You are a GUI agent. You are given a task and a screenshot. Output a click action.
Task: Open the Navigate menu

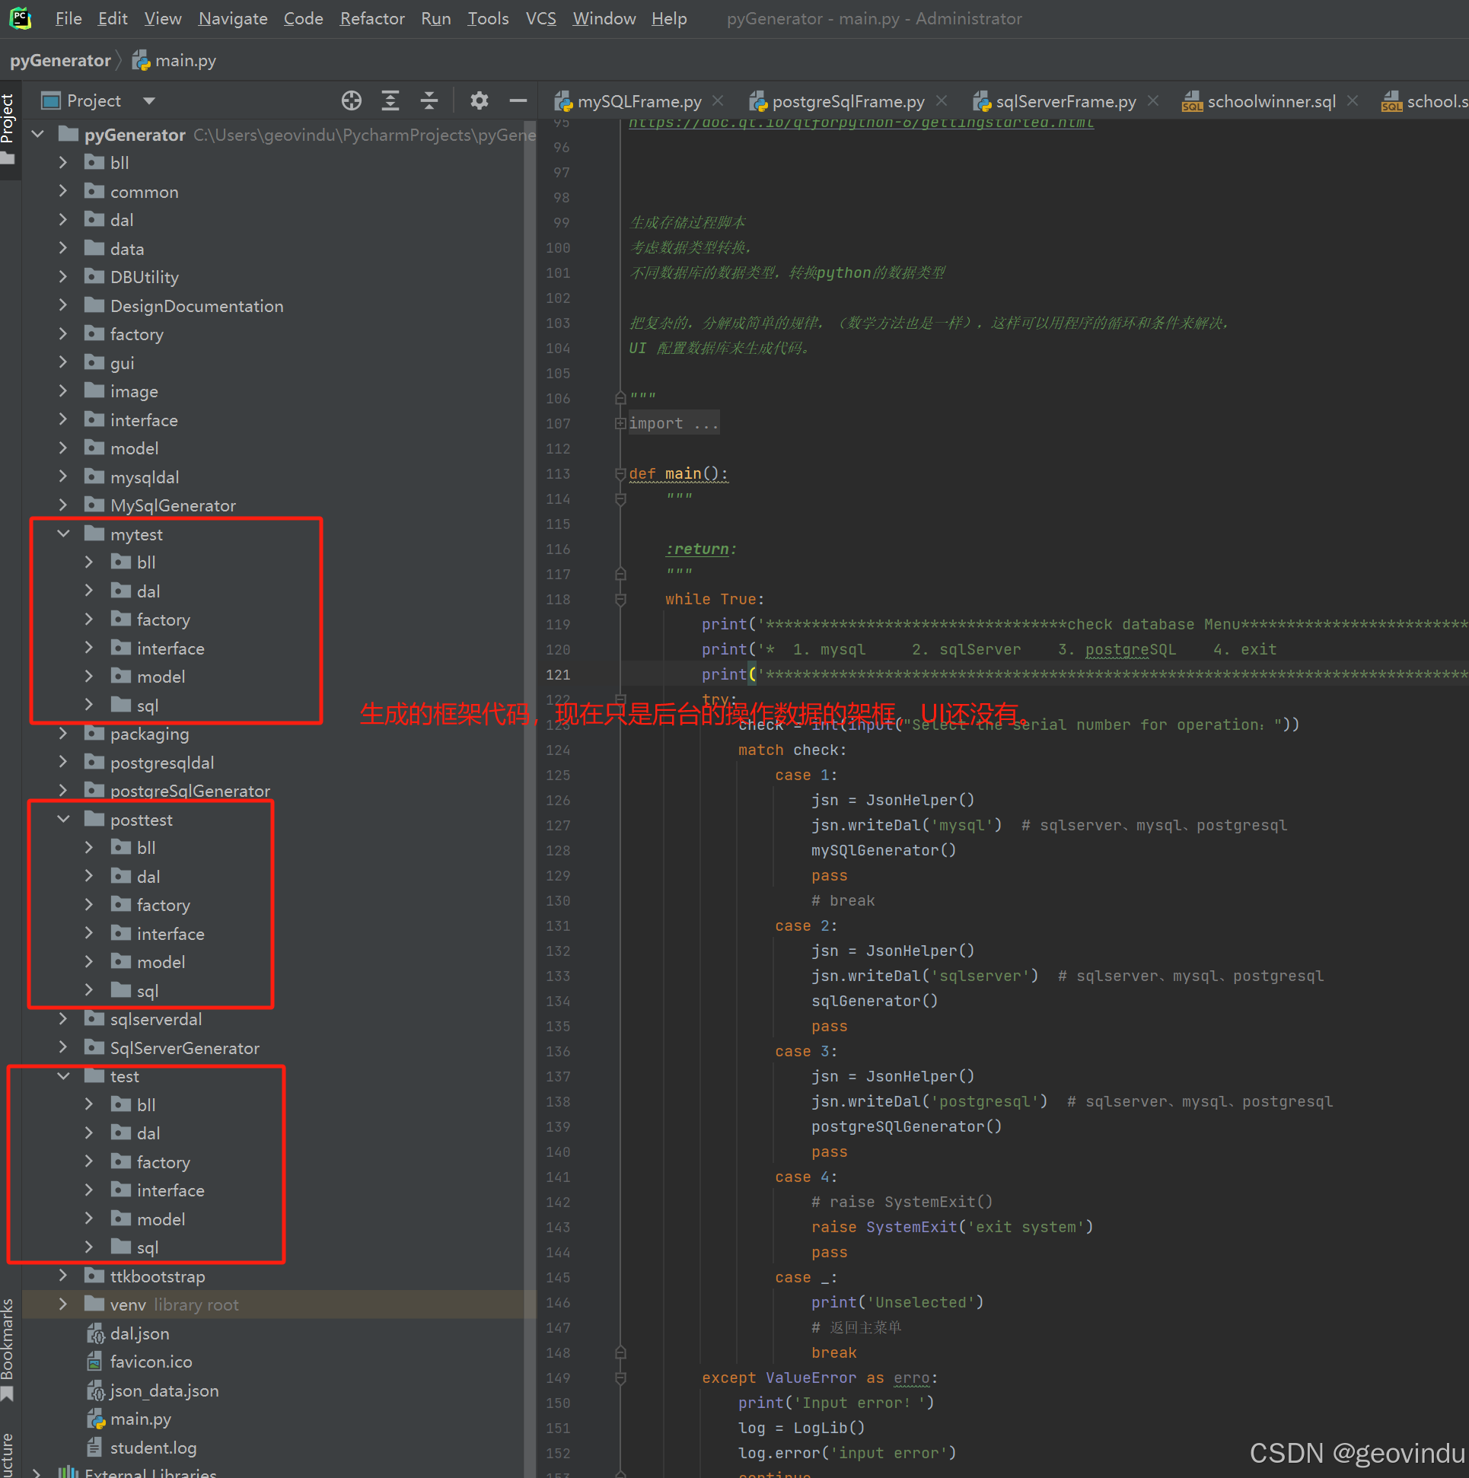(x=233, y=18)
